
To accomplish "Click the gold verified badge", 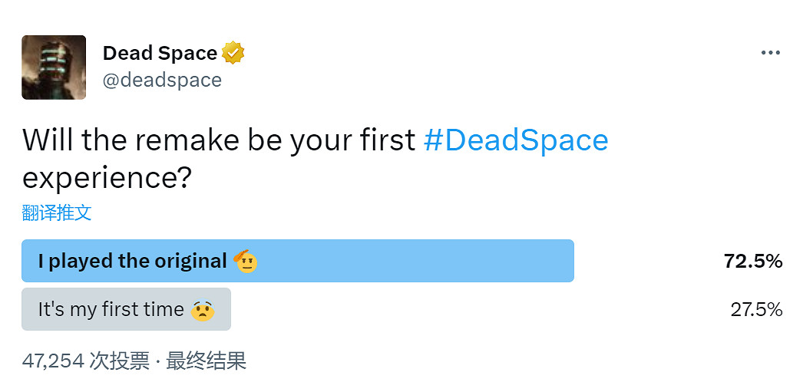I will (233, 53).
